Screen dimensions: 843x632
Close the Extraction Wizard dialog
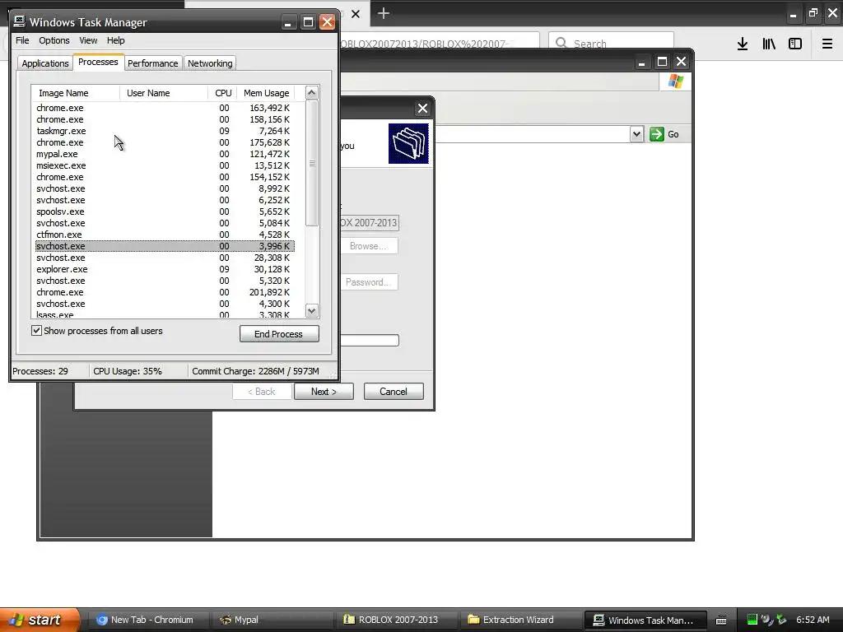click(x=422, y=109)
